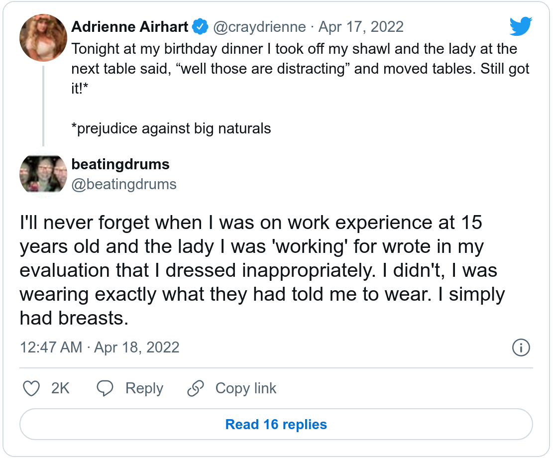Click the 2K likes count
Screen dimensions: 553x459
(60, 388)
